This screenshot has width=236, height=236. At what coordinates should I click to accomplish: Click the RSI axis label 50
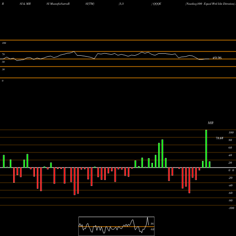click(3, 62)
